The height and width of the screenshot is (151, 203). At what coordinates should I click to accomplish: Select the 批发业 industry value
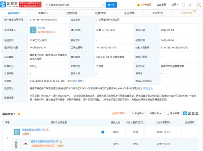(x=33, y=66)
